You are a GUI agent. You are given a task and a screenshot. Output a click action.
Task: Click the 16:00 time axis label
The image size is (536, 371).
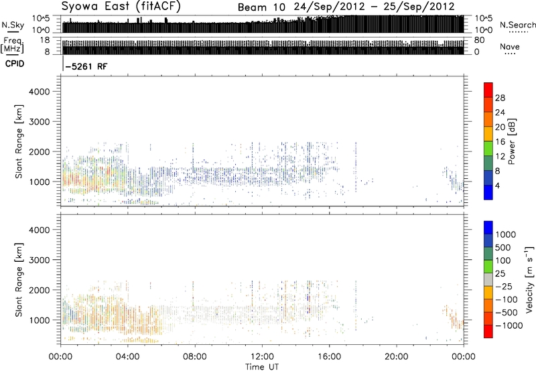click(x=329, y=357)
